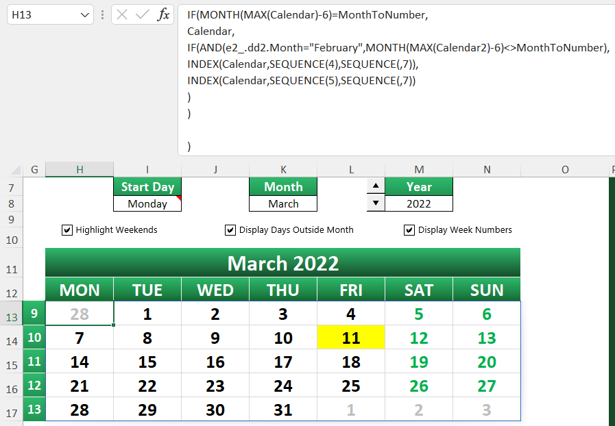Click the Year cell showing 2022
The height and width of the screenshot is (426, 615).
(x=419, y=203)
